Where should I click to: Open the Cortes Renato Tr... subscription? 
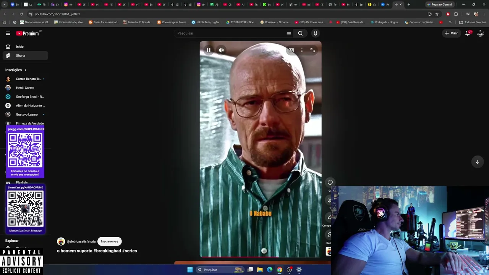[25, 79]
